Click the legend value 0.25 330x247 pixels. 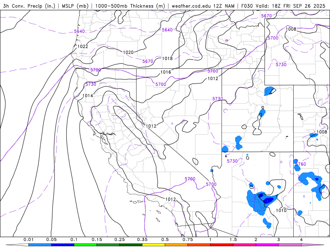coord(120,240)
